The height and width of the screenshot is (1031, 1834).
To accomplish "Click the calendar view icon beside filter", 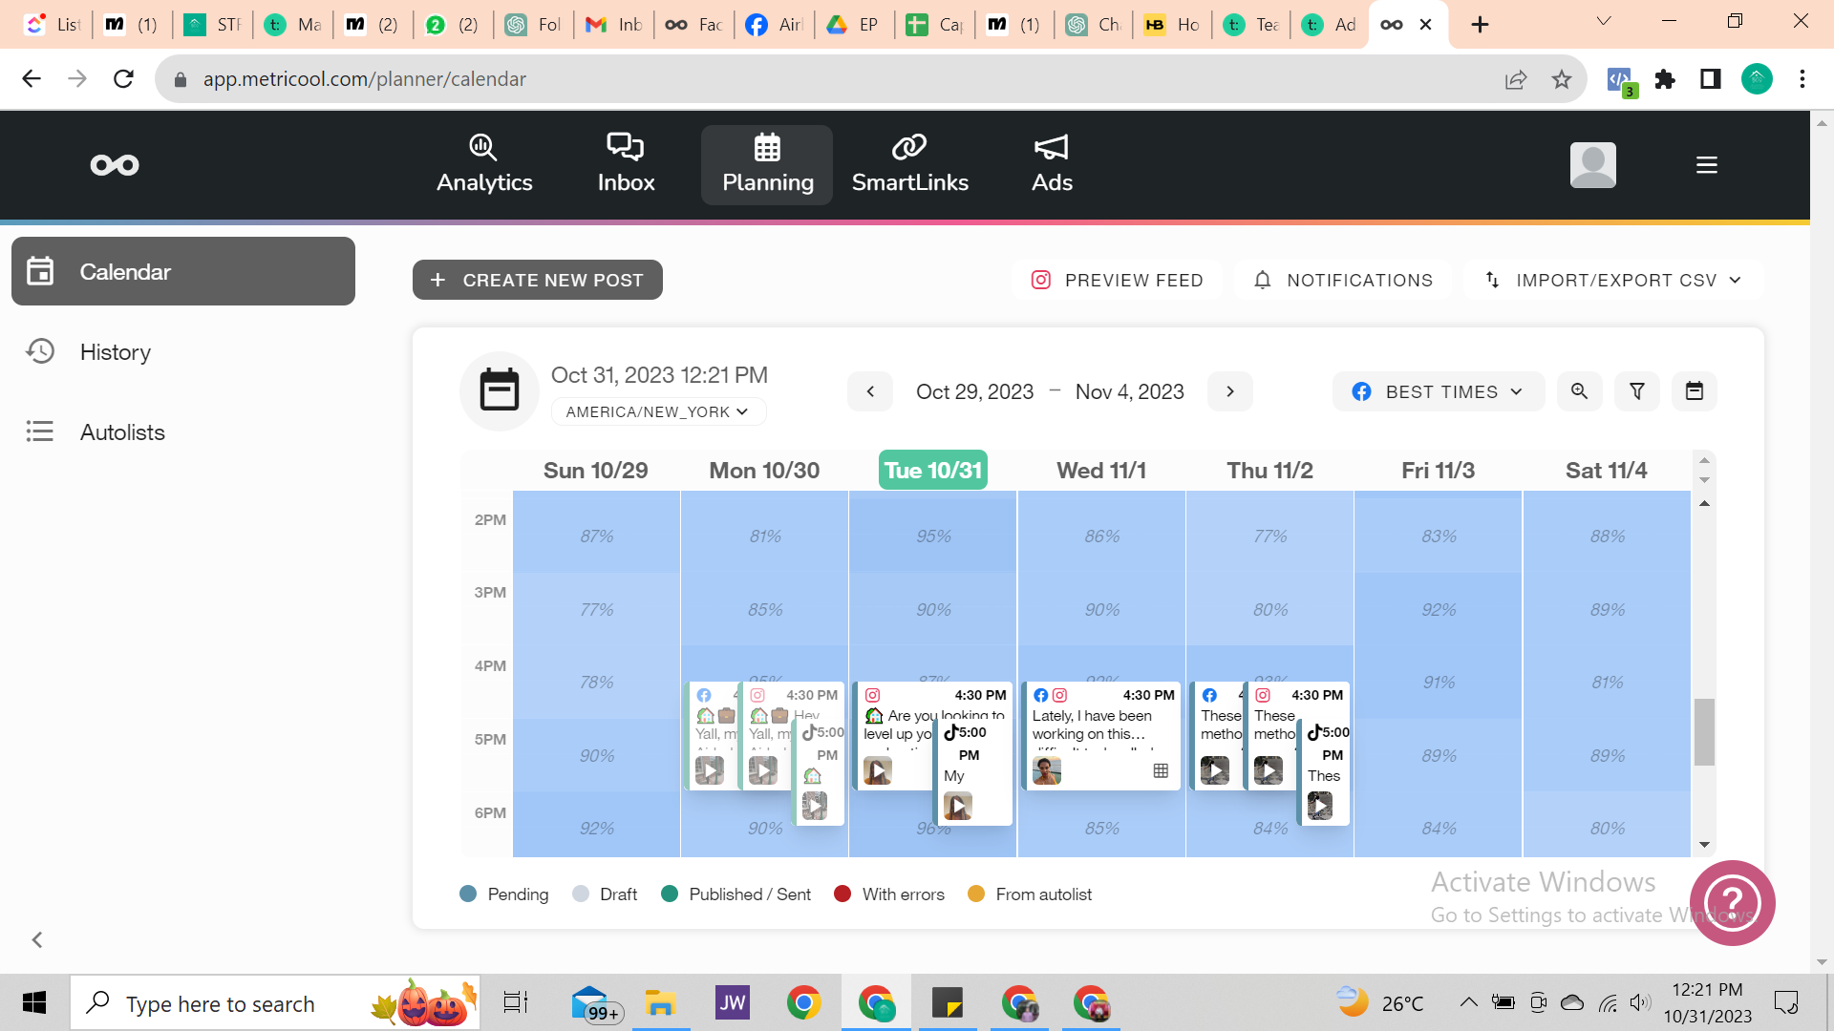I will pyautogui.click(x=1694, y=391).
